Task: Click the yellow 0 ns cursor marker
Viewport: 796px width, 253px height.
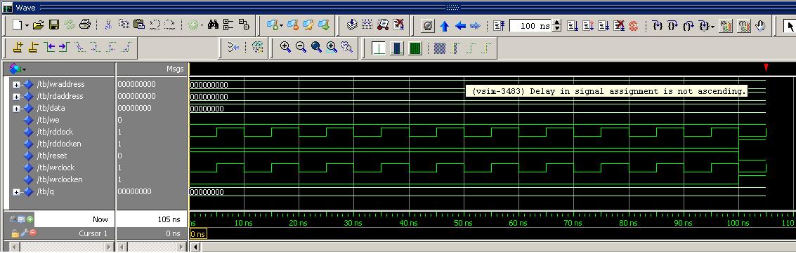Action: 198,234
